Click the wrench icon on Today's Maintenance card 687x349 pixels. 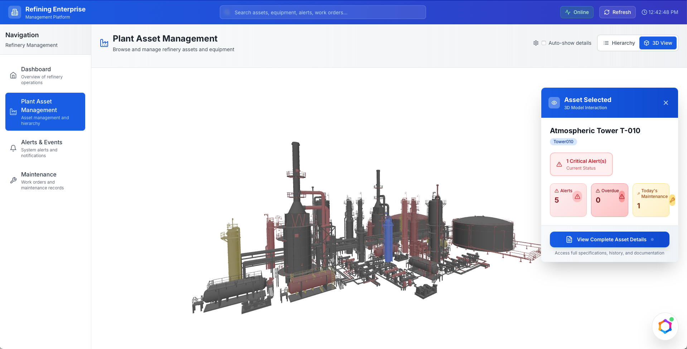[672, 200]
